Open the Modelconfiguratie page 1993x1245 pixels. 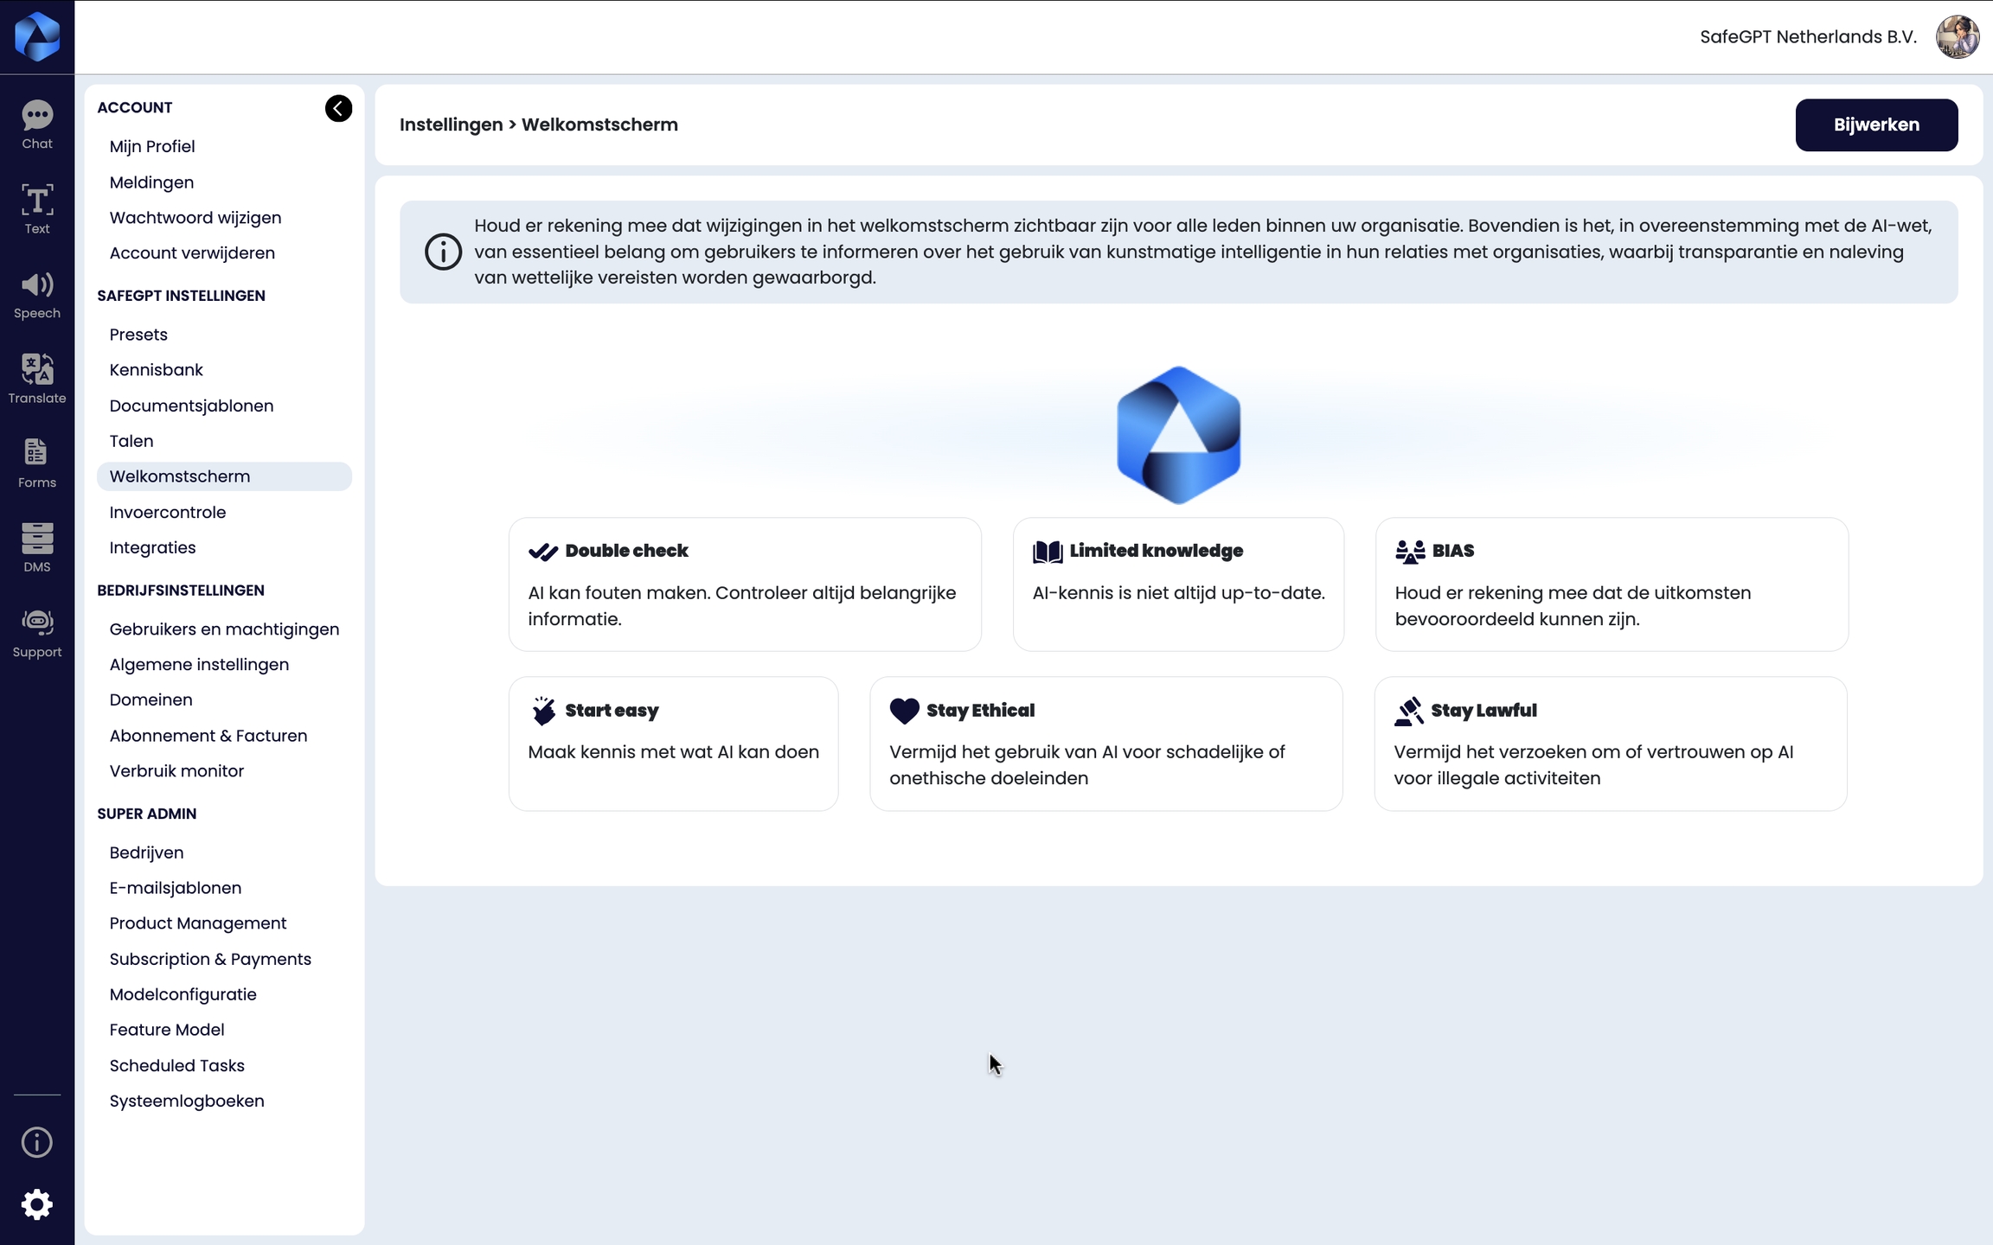[183, 994]
